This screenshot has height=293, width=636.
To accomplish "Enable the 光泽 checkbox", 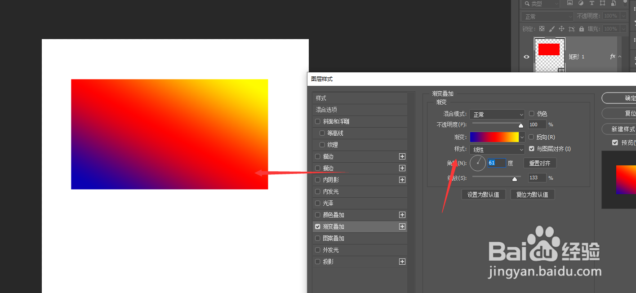I will point(318,203).
